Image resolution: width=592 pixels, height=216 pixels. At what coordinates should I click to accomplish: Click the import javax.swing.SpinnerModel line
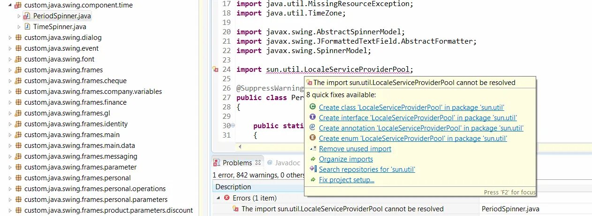pyautogui.click(x=304, y=51)
